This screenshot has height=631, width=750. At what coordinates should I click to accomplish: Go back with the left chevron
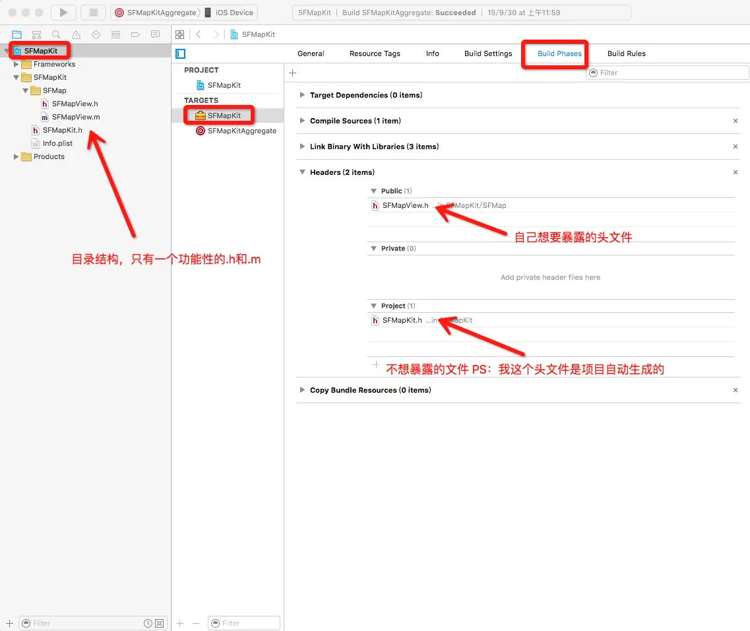pyautogui.click(x=199, y=34)
